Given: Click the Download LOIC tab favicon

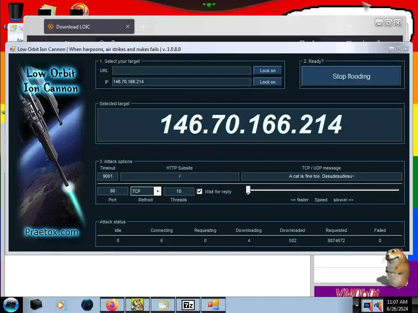Looking at the screenshot, I should tap(50, 26).
